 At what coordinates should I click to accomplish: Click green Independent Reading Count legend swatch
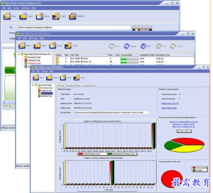(x=109, y=154)
